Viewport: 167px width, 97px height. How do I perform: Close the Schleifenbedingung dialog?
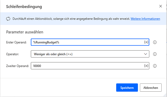coord(161,6)
